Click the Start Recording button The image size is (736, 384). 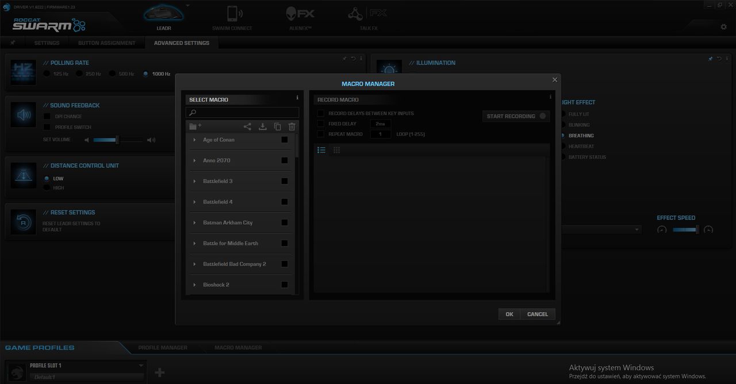516,116
